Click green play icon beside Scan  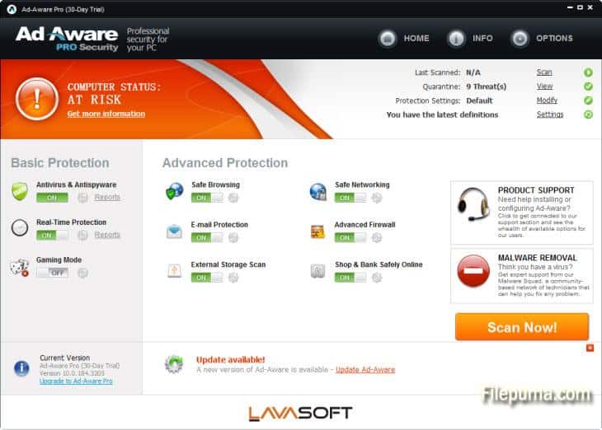point(588,72)
